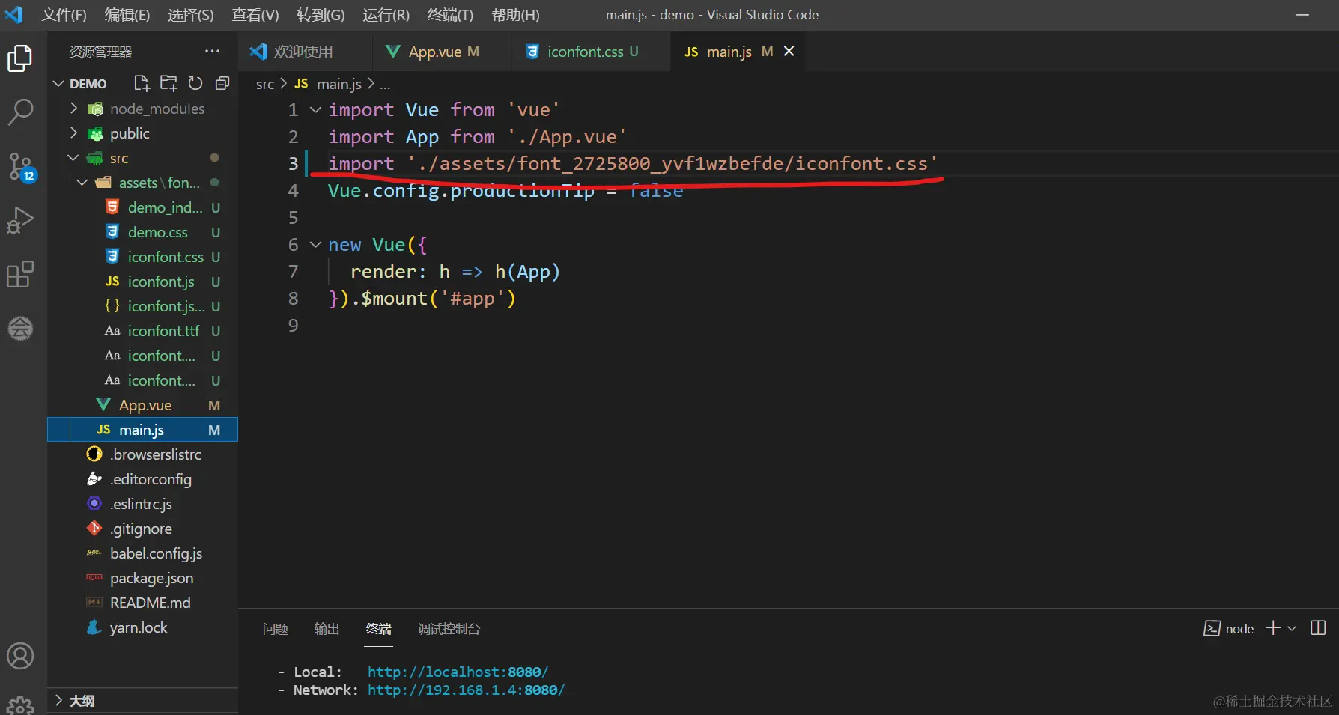Image resolution: width=1339 pixels, height=715 pixels.
Task: Fold the code block at line 6
Action: coord(316,245)
